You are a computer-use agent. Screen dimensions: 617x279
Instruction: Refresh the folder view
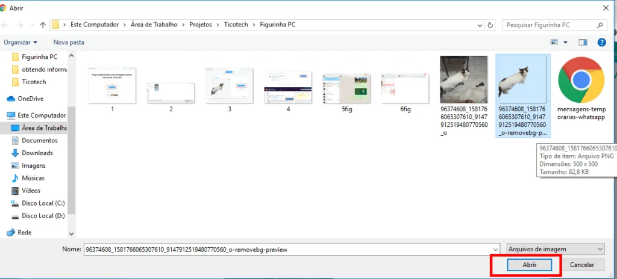pyautogui.click(x=490, y=25)
